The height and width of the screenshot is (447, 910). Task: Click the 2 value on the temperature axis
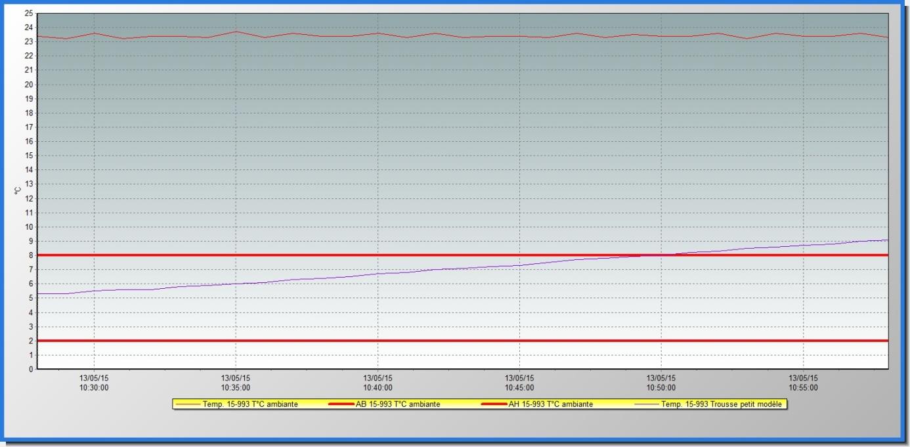pos(30,341)
